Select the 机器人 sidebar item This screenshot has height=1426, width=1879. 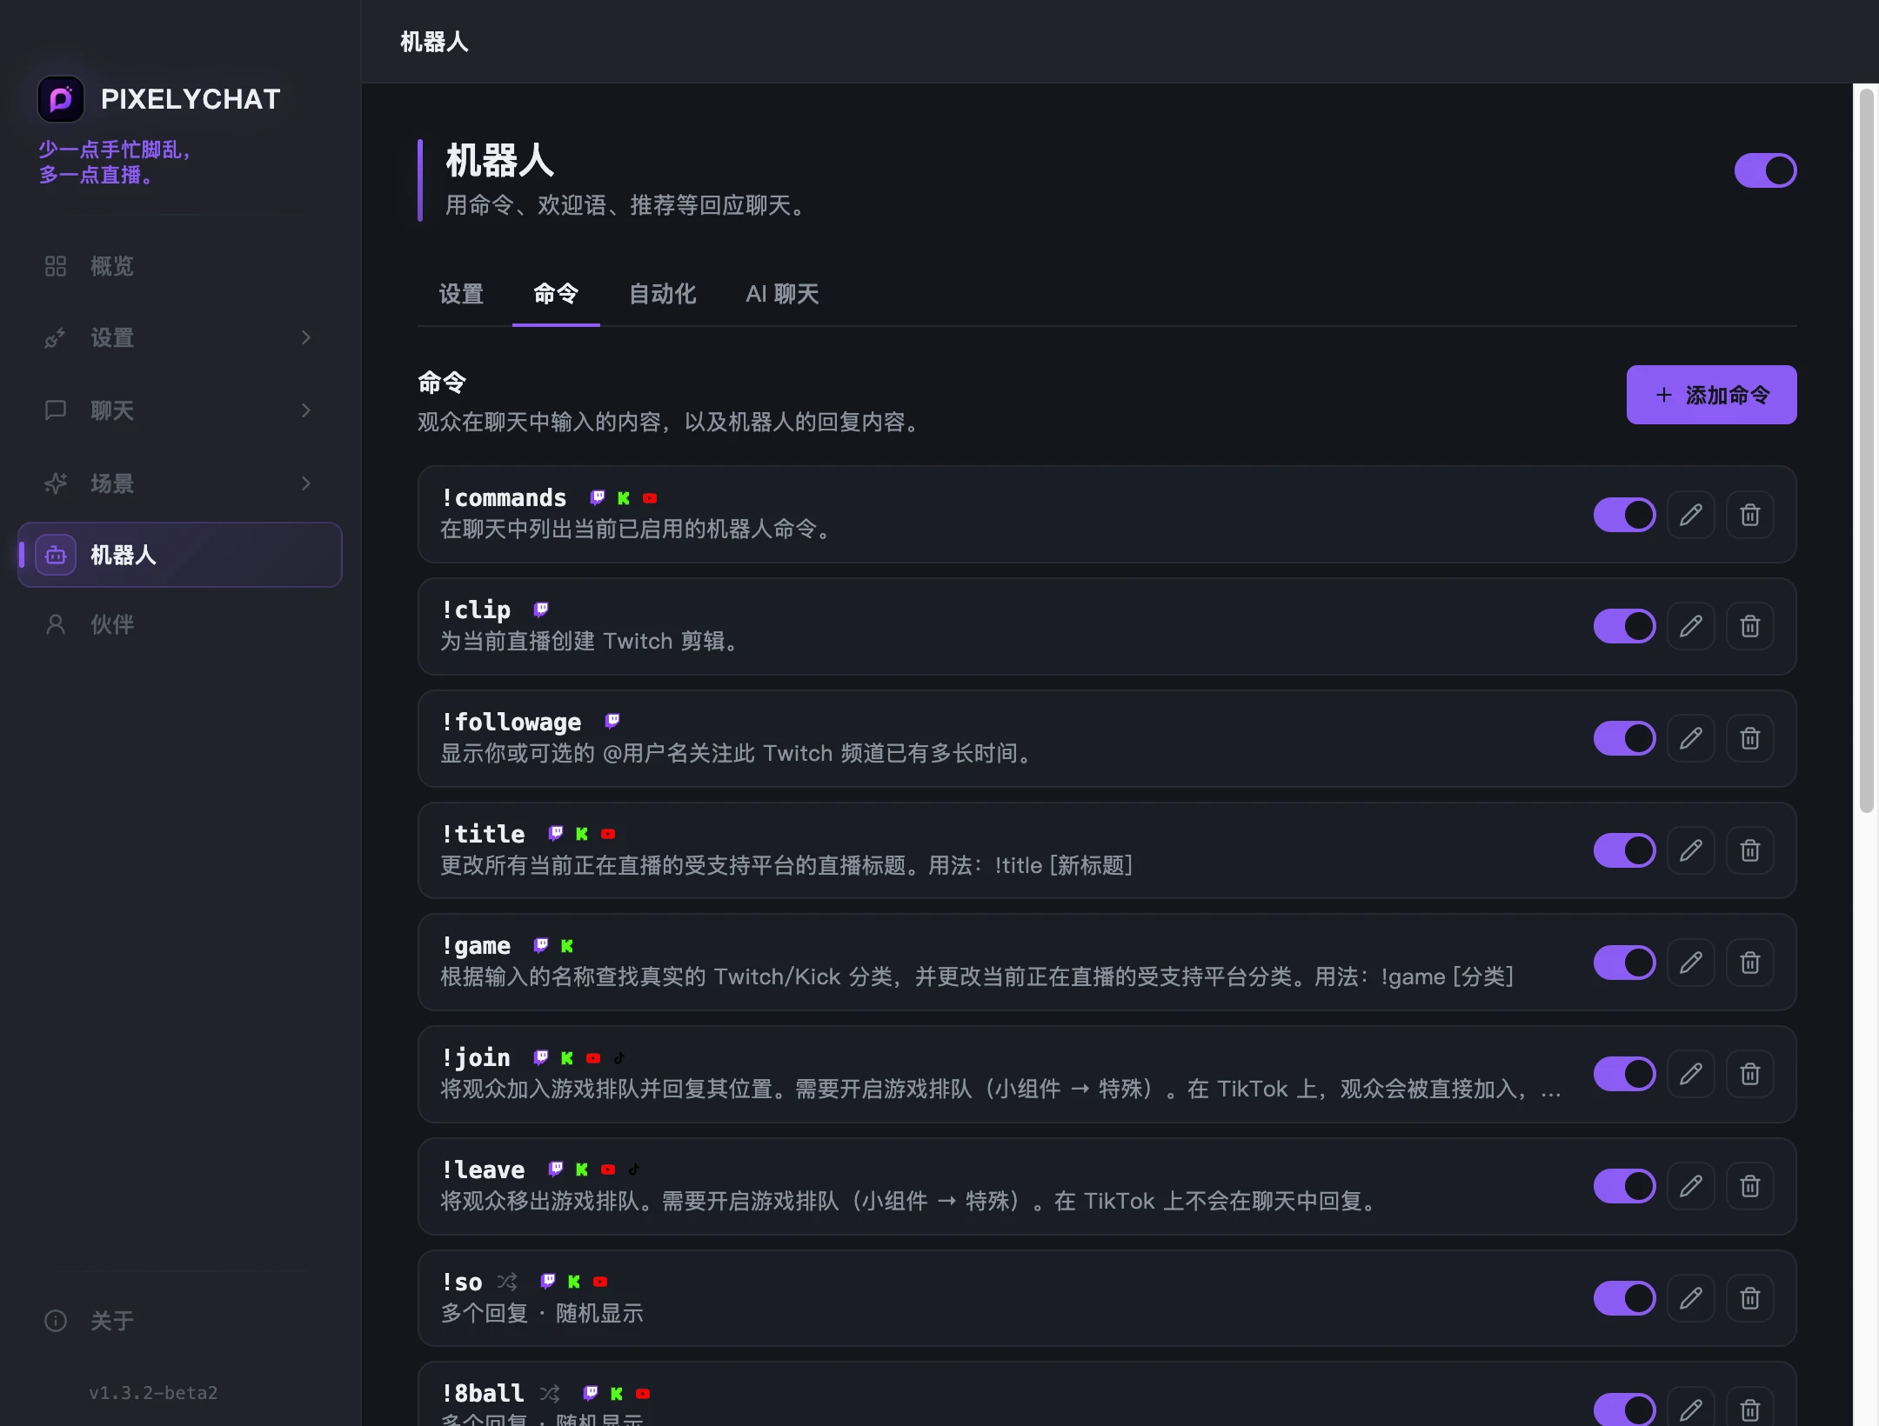180,555
